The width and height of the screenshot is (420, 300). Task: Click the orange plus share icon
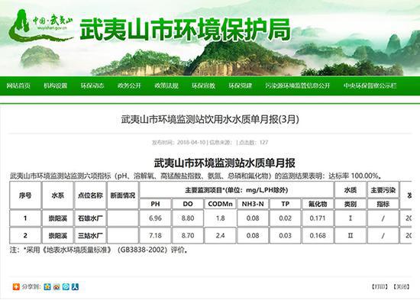pyautogui.click(x=16, y=286)
